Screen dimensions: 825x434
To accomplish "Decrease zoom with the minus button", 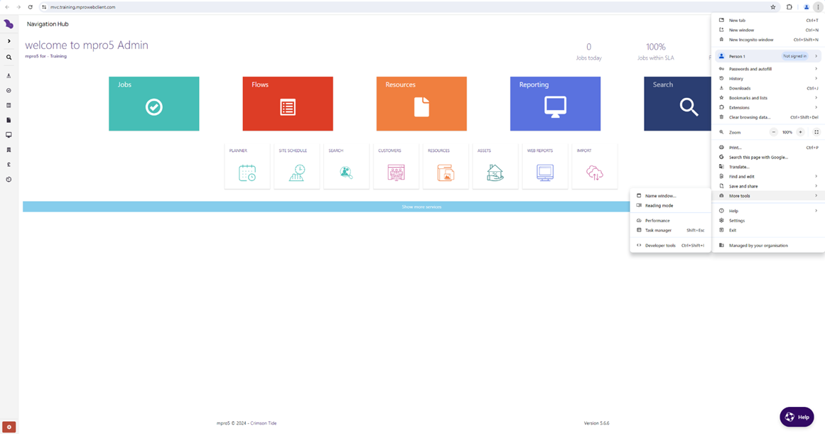I will (773, 132).
